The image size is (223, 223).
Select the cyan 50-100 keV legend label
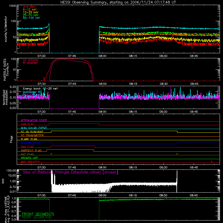[x=31, y=18]
